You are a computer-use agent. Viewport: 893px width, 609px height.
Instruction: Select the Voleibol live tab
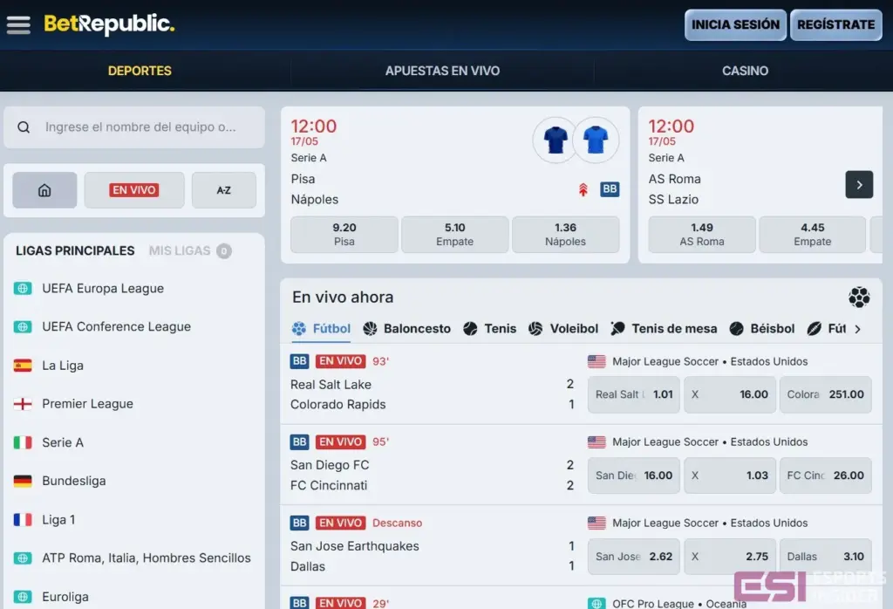(x=563, y=329)
